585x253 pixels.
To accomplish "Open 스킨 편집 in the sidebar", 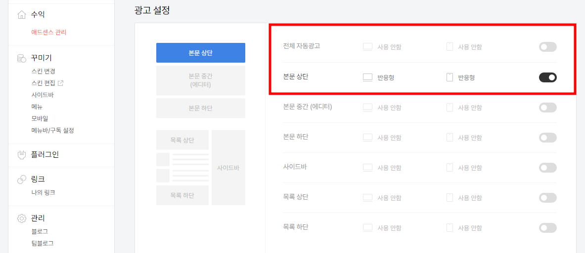I will (x=44, y=83).
